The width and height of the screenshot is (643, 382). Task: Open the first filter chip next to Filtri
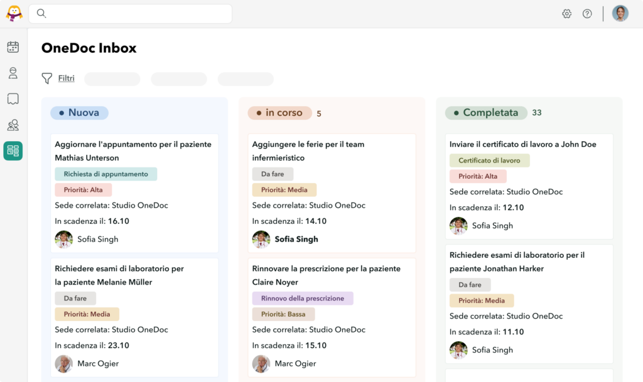(x=112, y=78)
